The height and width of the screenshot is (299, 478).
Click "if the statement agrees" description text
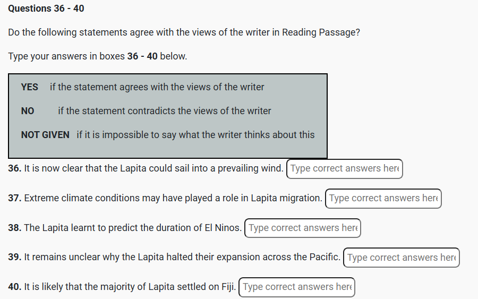point(157,87)
